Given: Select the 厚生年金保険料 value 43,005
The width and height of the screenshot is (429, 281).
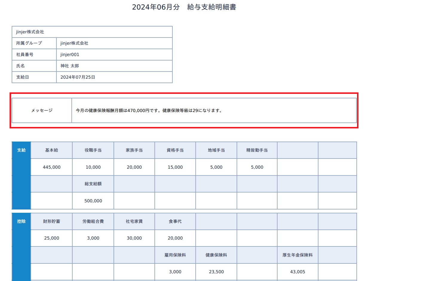Looking at the screenshot, I should (298, 272).
